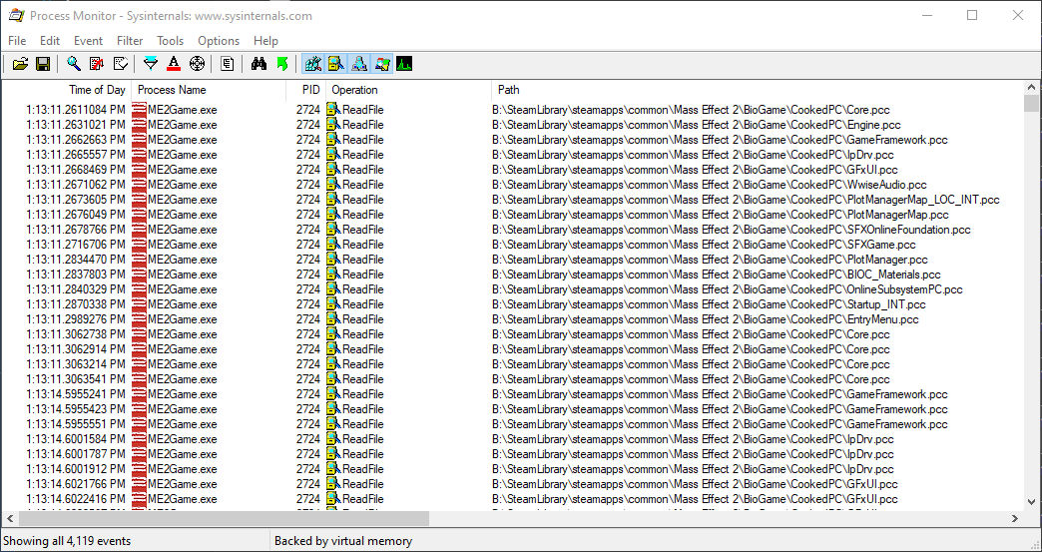The width and height of the screenshot is (1042, 552).
Task: Toggle the Autoscroll toolbar icon
Action: tap(97, 64)
